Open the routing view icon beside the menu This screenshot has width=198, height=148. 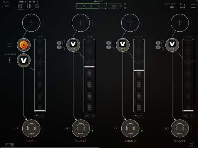pos(182,6)
